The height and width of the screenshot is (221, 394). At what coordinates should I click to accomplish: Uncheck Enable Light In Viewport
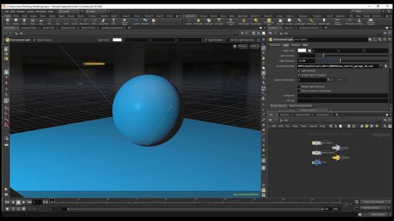(299, 75)
